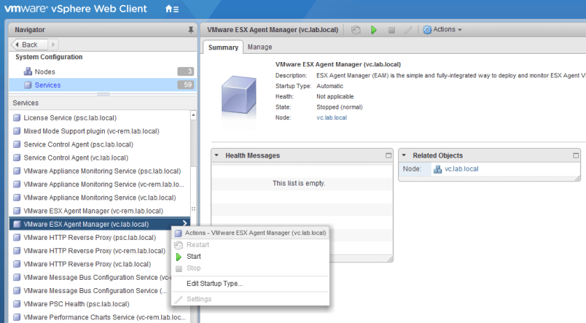Select Edit Startup Type in context menu
586x323 pixels.
click(x=214, y=283)
